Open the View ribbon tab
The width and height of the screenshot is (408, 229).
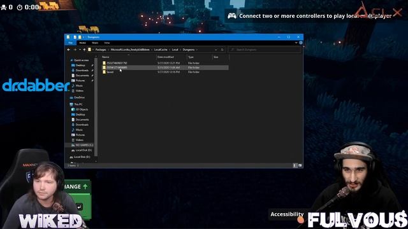pos(107,43)
